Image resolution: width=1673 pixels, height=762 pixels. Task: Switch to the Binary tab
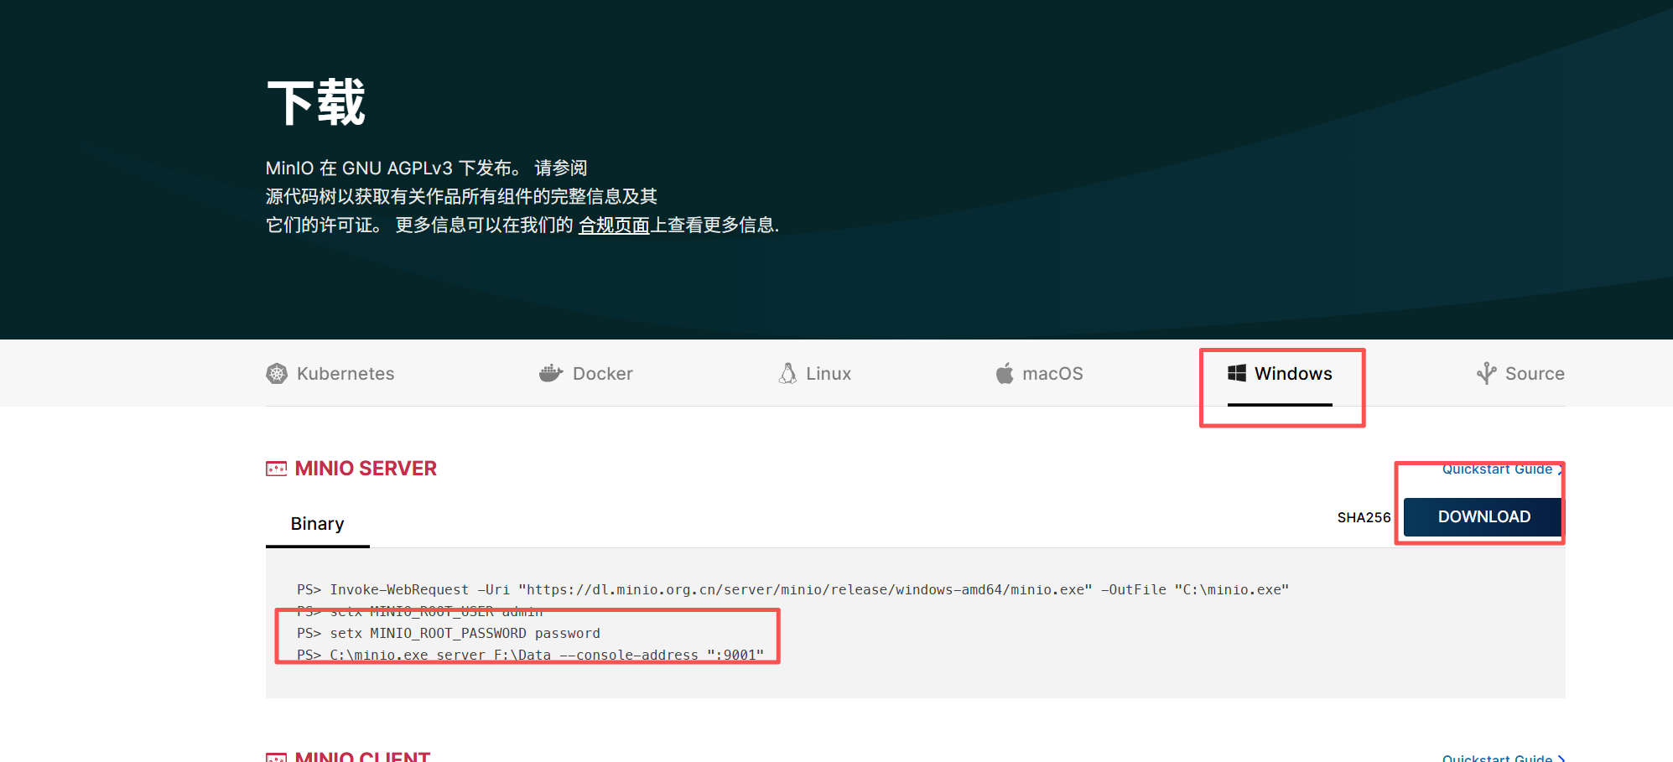(x=318, y=524)
